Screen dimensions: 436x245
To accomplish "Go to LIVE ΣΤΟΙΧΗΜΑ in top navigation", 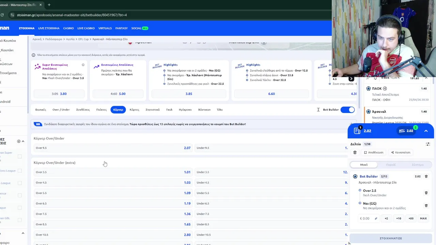I will point(49,28).
